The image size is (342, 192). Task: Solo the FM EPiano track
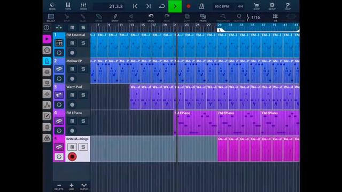pos(83,121)
